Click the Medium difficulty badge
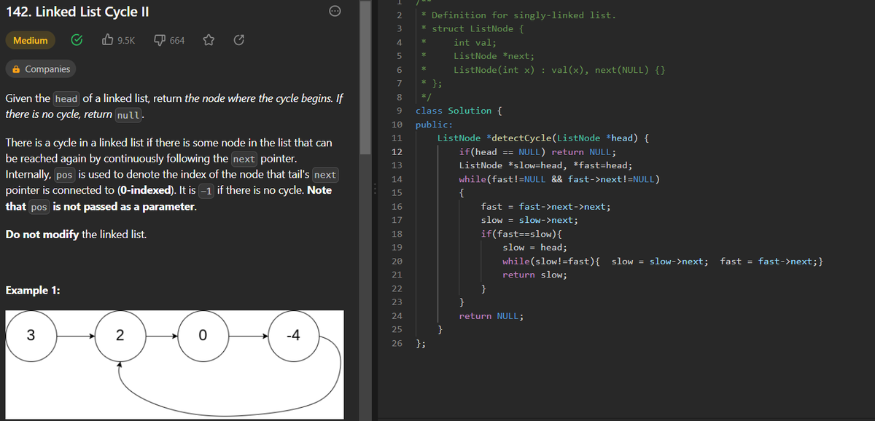This screenshot has height=421, width=875. [31, 41]
